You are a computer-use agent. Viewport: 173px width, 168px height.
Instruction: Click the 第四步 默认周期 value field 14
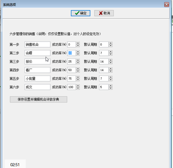coord(104,70)
